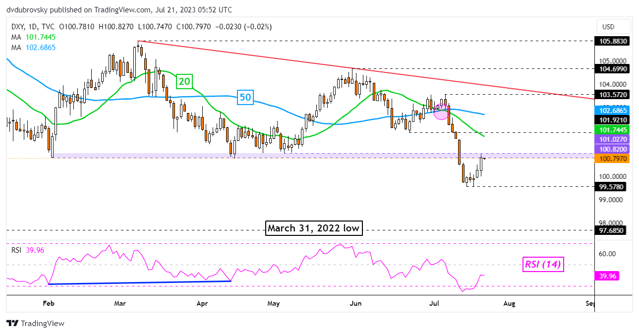
Task: Click the 60.00 RSI scale label
Action: click(607, 254)
